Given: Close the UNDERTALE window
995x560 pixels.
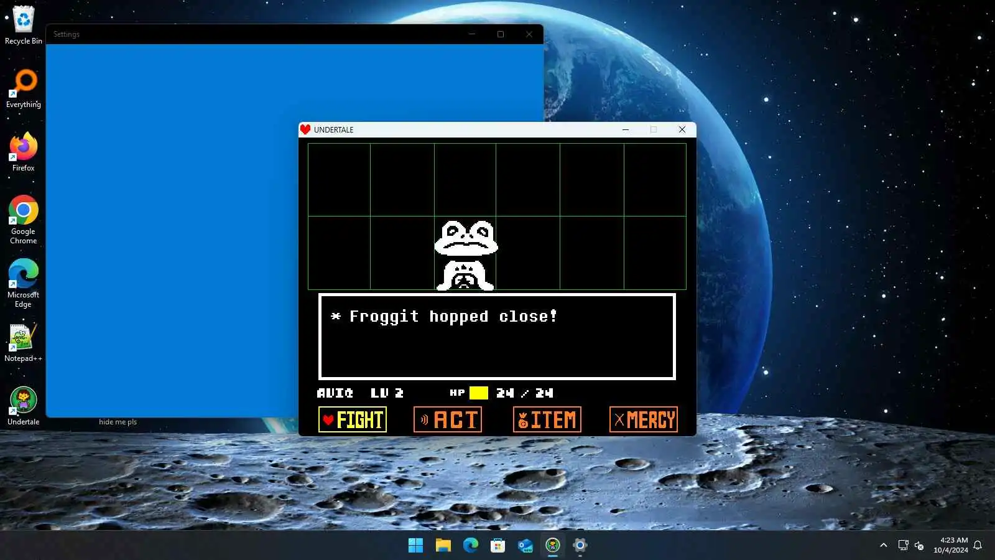Looking at the screenshot, I should [x=682, y=129].
